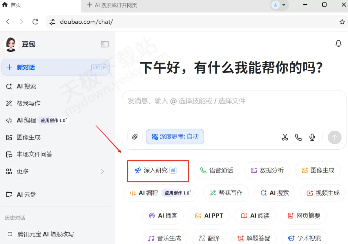The width and height of the screenshot is (348, 244).
Task: Open 图像生成 in the sidebar
Action: (56, 137)
